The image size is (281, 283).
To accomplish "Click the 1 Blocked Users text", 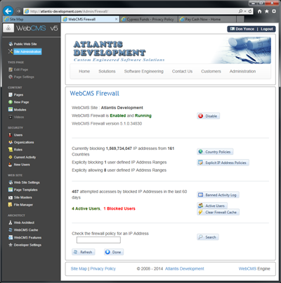I will [119, 208].
